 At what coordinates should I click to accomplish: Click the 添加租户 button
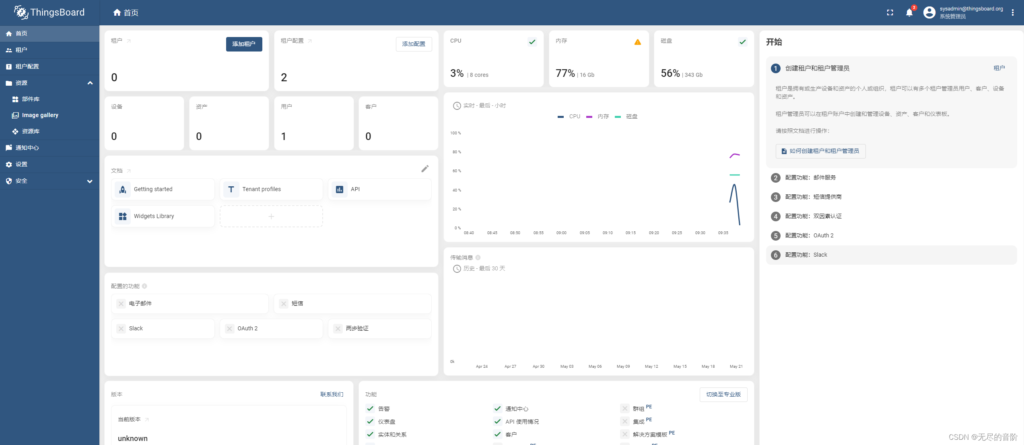[x=244, y=44]
